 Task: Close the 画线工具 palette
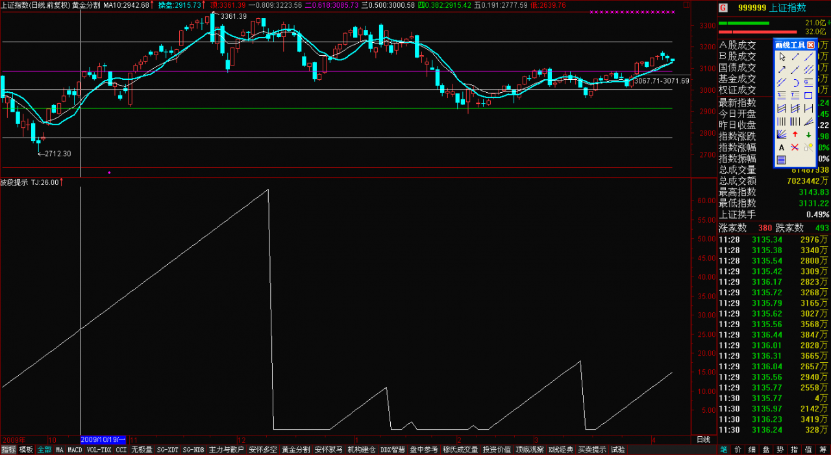tap(810, 45)
